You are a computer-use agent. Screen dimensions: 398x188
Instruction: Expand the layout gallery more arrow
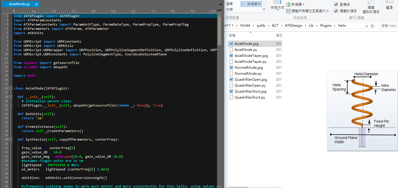(x=264, y=10)
